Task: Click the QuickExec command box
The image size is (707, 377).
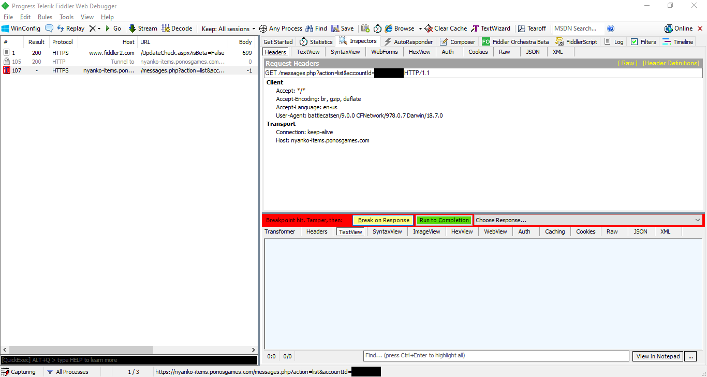Action: click(129, 360)
